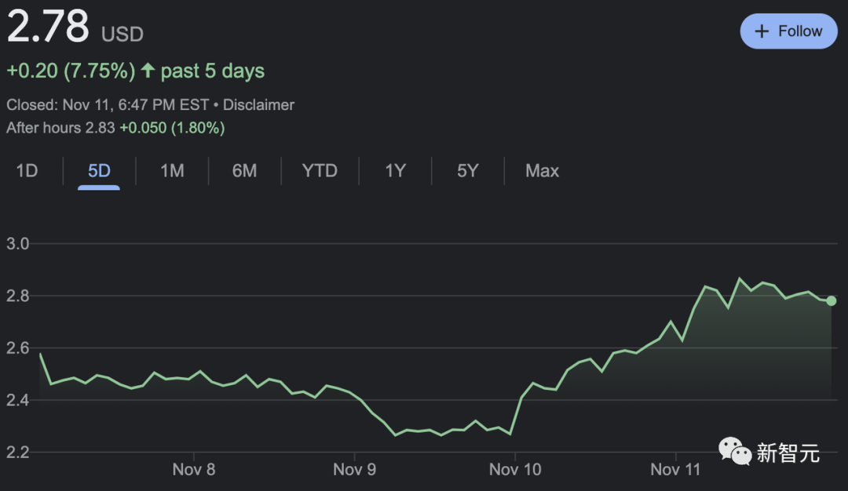Click the green up arrow icon
This screenshot has height=491, width=848.
[148, 71]
